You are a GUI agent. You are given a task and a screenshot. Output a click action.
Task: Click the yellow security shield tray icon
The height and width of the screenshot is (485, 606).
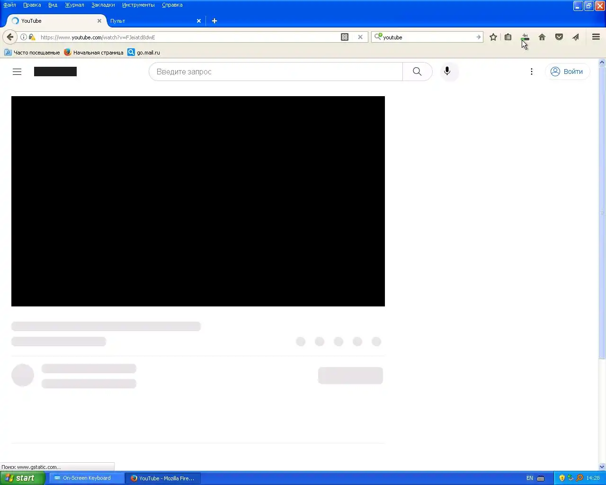coord(562,478)
